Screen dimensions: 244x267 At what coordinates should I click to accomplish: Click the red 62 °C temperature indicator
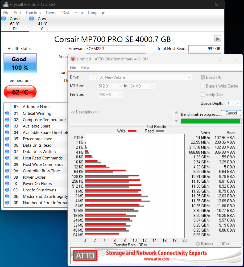click(20, 92)
